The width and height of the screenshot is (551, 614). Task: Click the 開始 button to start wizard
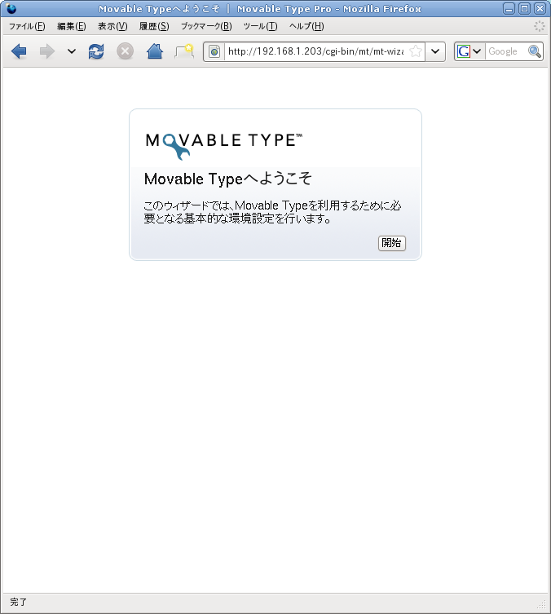point(392,243)
